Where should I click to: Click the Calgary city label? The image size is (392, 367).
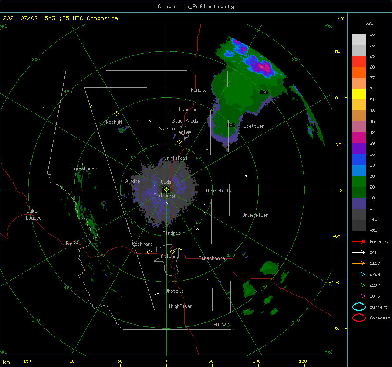tap(170, 257)
